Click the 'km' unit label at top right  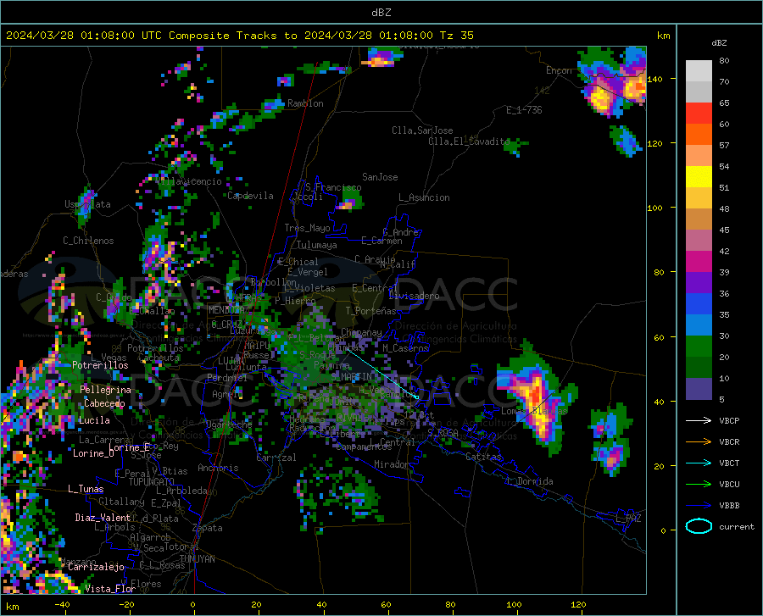pyautogui.click(x=663, y=36)
